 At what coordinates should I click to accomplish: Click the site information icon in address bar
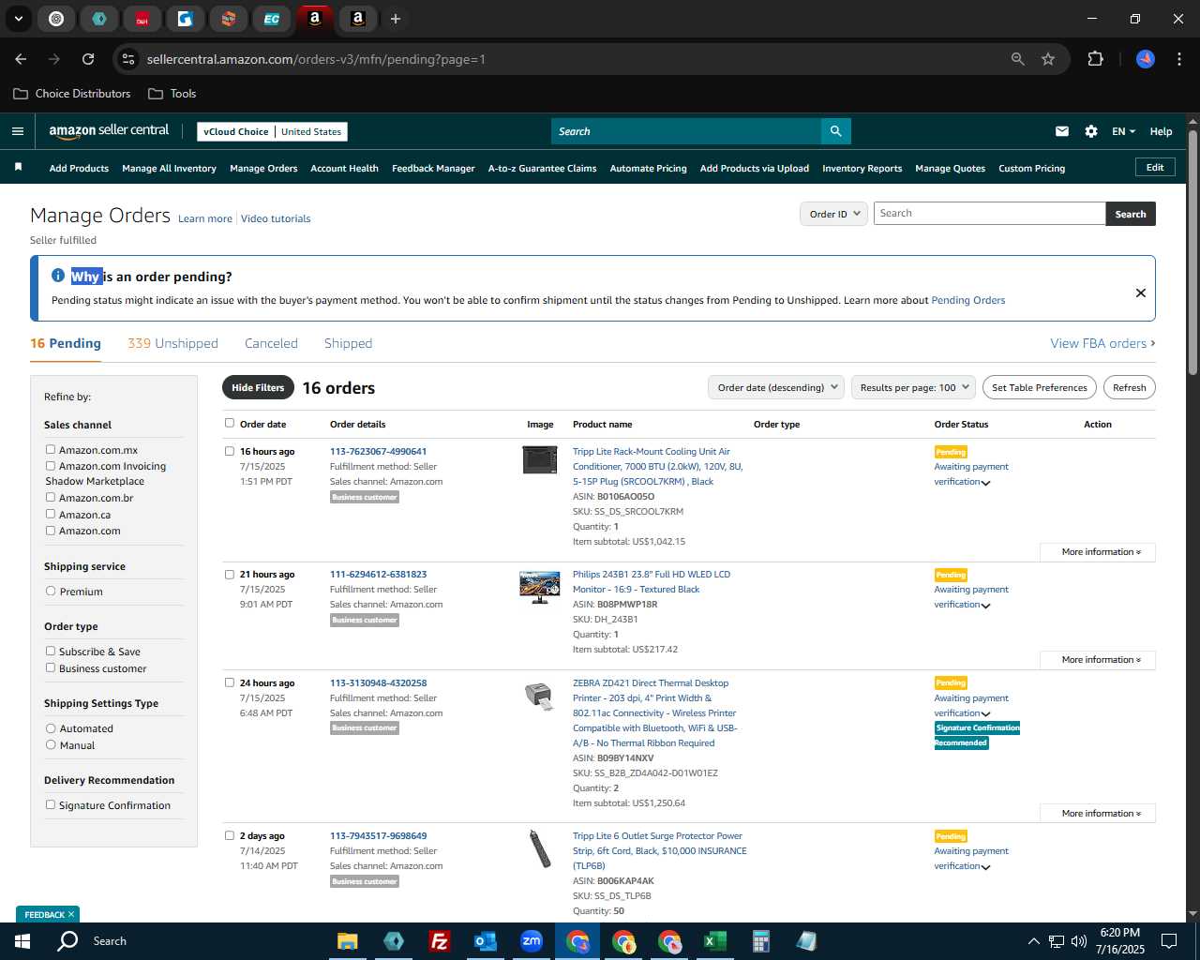click(128, 59)
